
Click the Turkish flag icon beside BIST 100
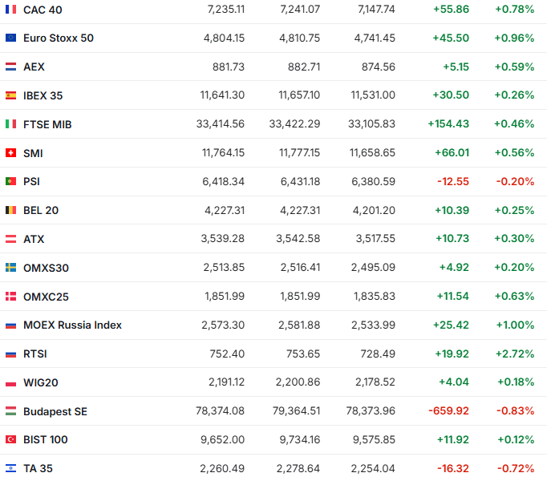tap(10, 439)
